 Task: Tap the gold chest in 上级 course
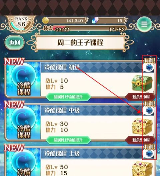tap(142, 169)
